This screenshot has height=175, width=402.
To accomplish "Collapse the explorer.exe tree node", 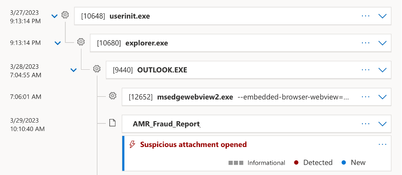I will (58, 43).
